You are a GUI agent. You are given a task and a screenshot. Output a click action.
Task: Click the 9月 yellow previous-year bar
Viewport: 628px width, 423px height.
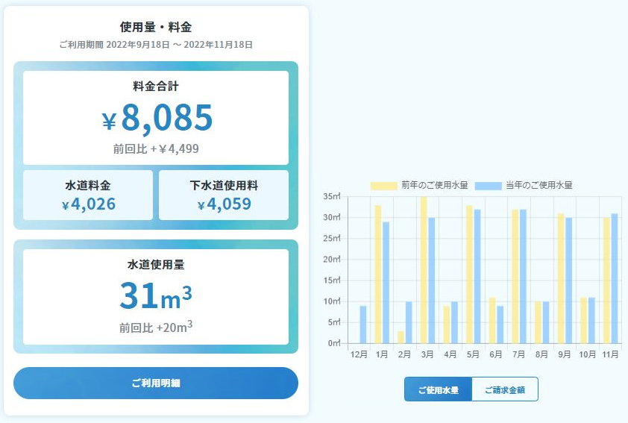pyautogui.click(x=561, y=278)
